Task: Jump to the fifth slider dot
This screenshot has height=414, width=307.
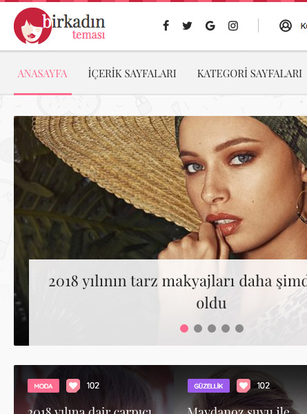Action: coord(239,328)
